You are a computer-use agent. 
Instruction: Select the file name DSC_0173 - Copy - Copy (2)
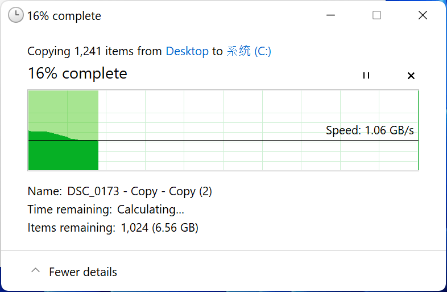[x=139, y=191]
